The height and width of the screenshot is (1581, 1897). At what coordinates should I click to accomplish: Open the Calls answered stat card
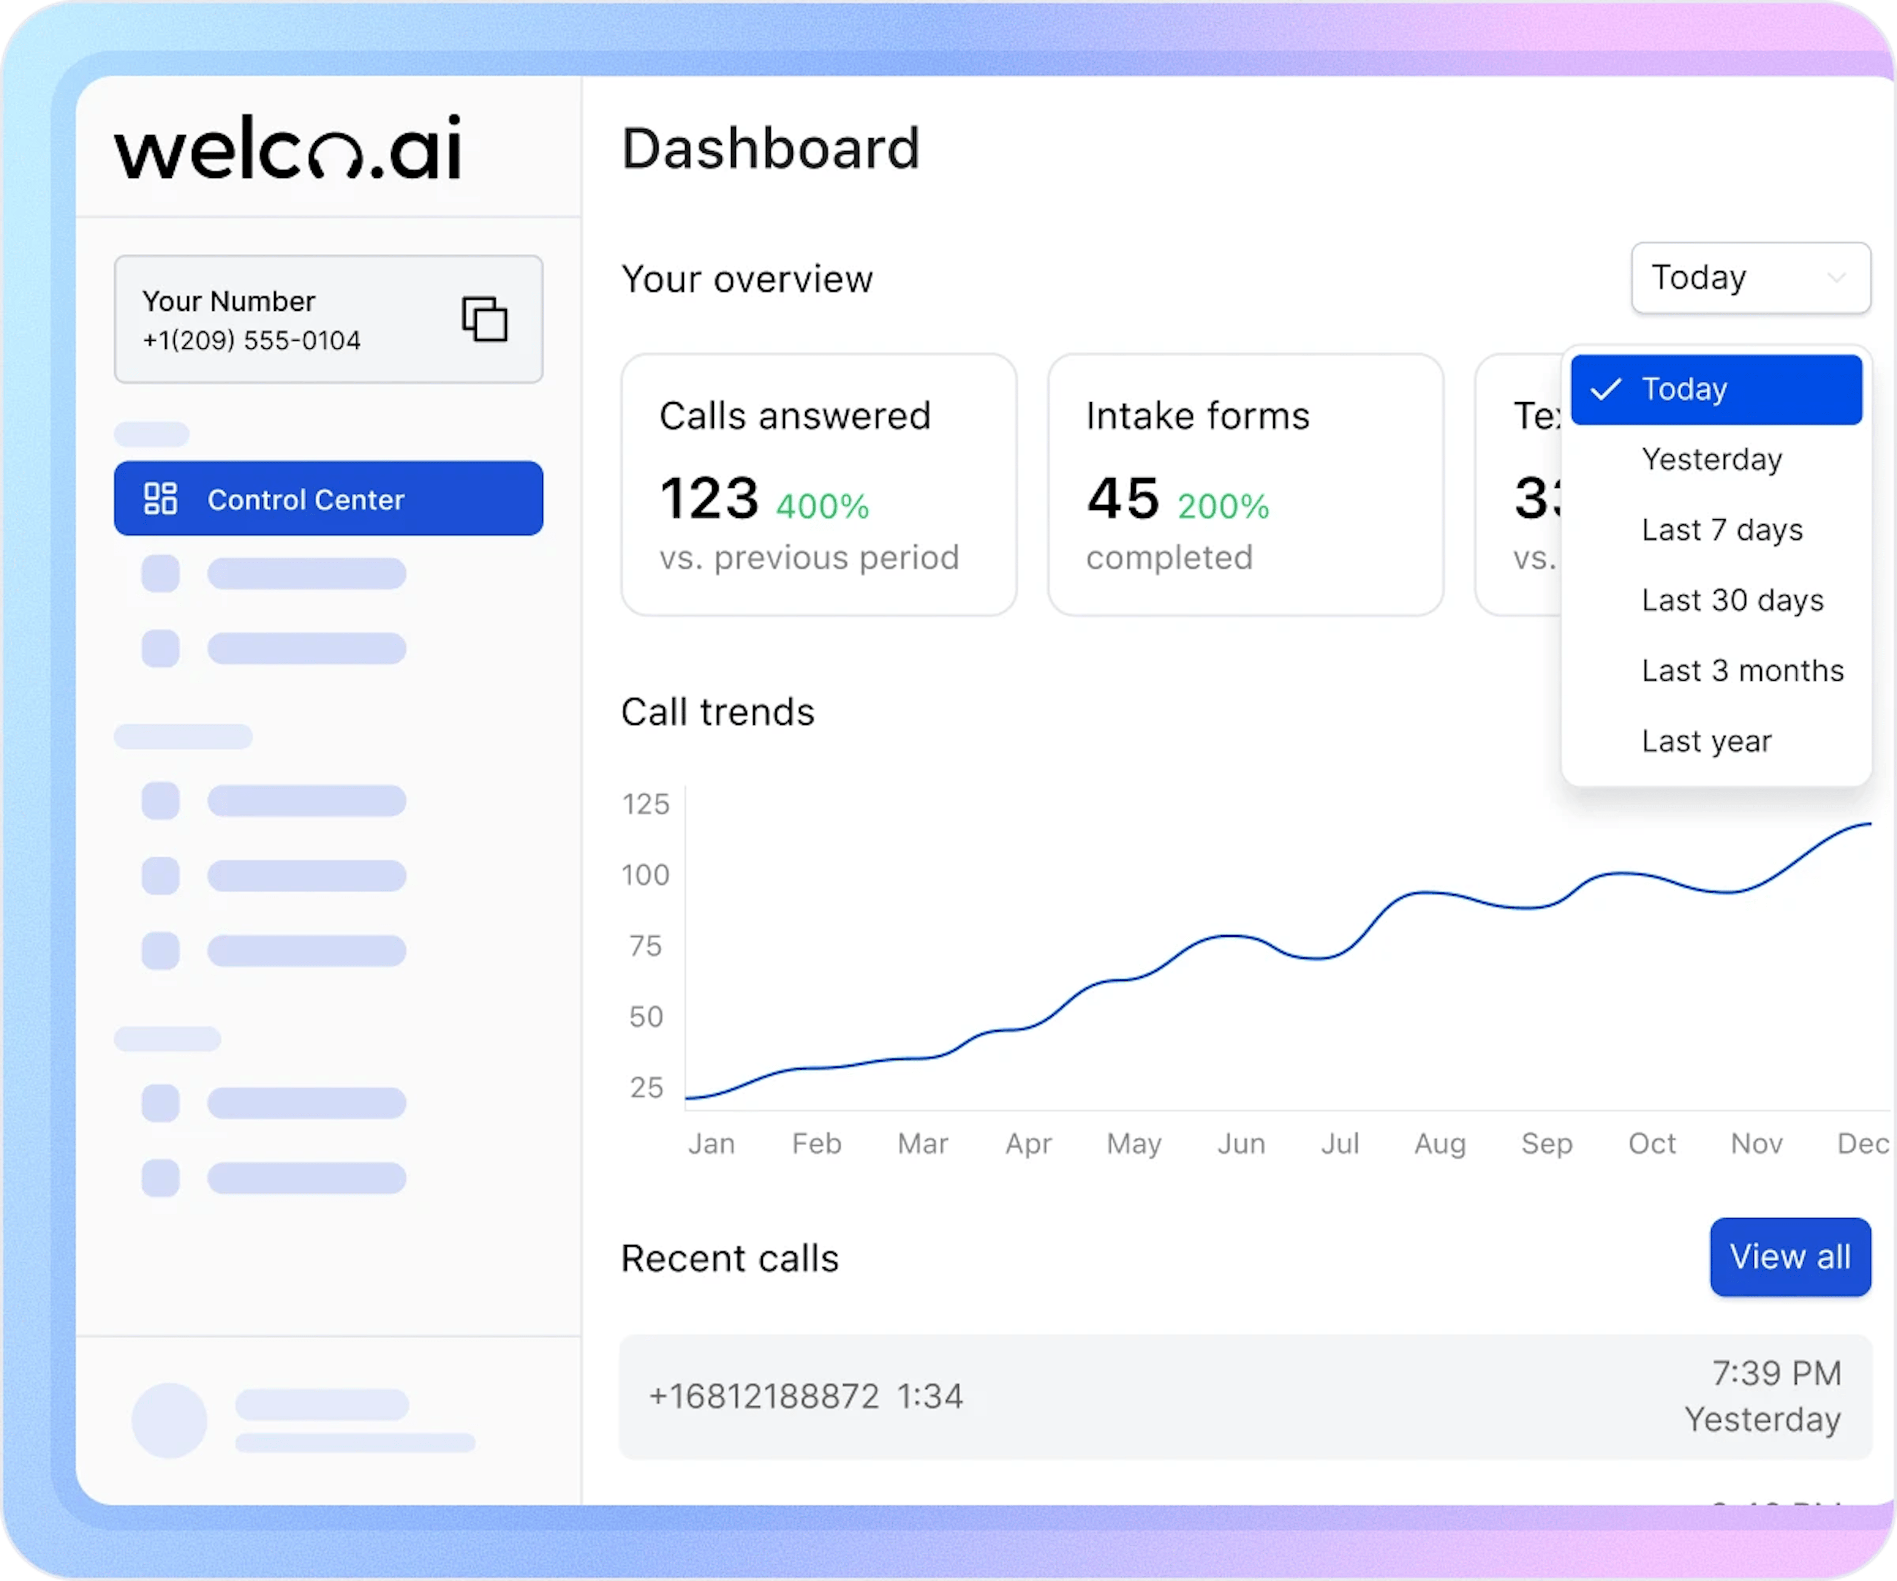tap(818, 485)
